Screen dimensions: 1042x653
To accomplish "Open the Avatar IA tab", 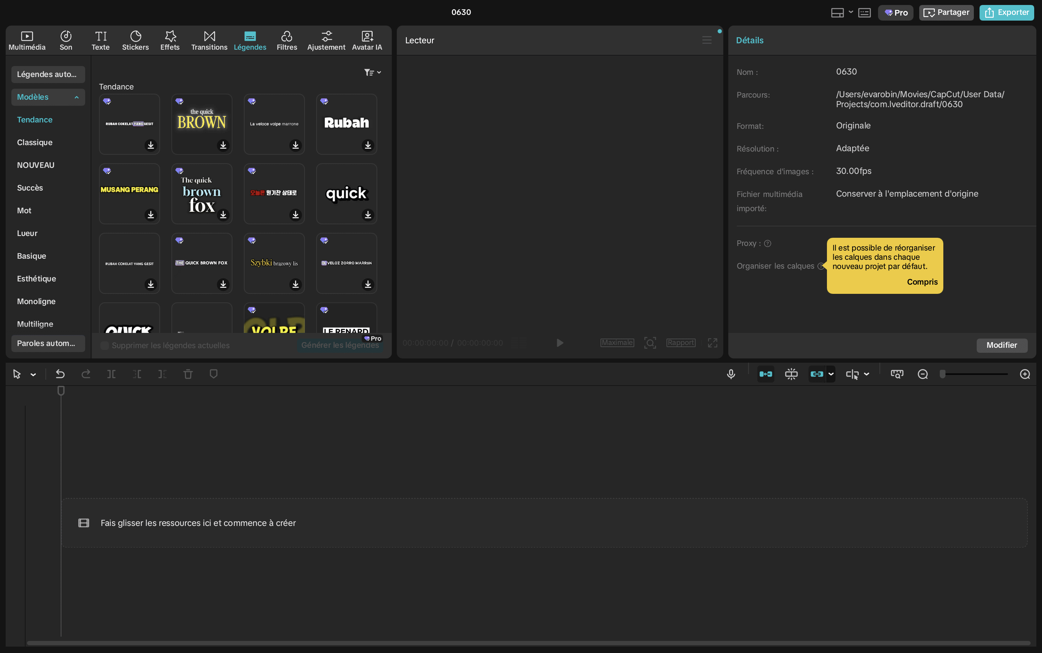I will point(367,40).
